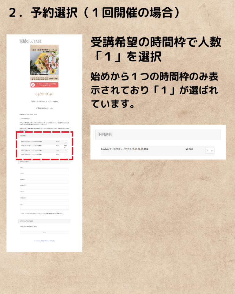Screen dimensions: 235x294
Task: Click the red workshop details banner button
Action: (44, 85)
